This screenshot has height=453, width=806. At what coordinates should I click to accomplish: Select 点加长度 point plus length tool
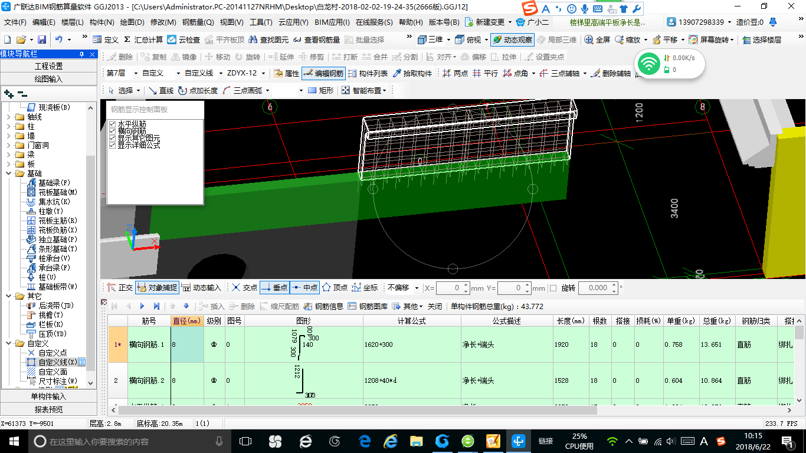pos(198,90)
